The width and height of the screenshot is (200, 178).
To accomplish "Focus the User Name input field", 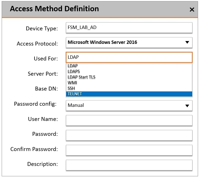I will 129,120.
